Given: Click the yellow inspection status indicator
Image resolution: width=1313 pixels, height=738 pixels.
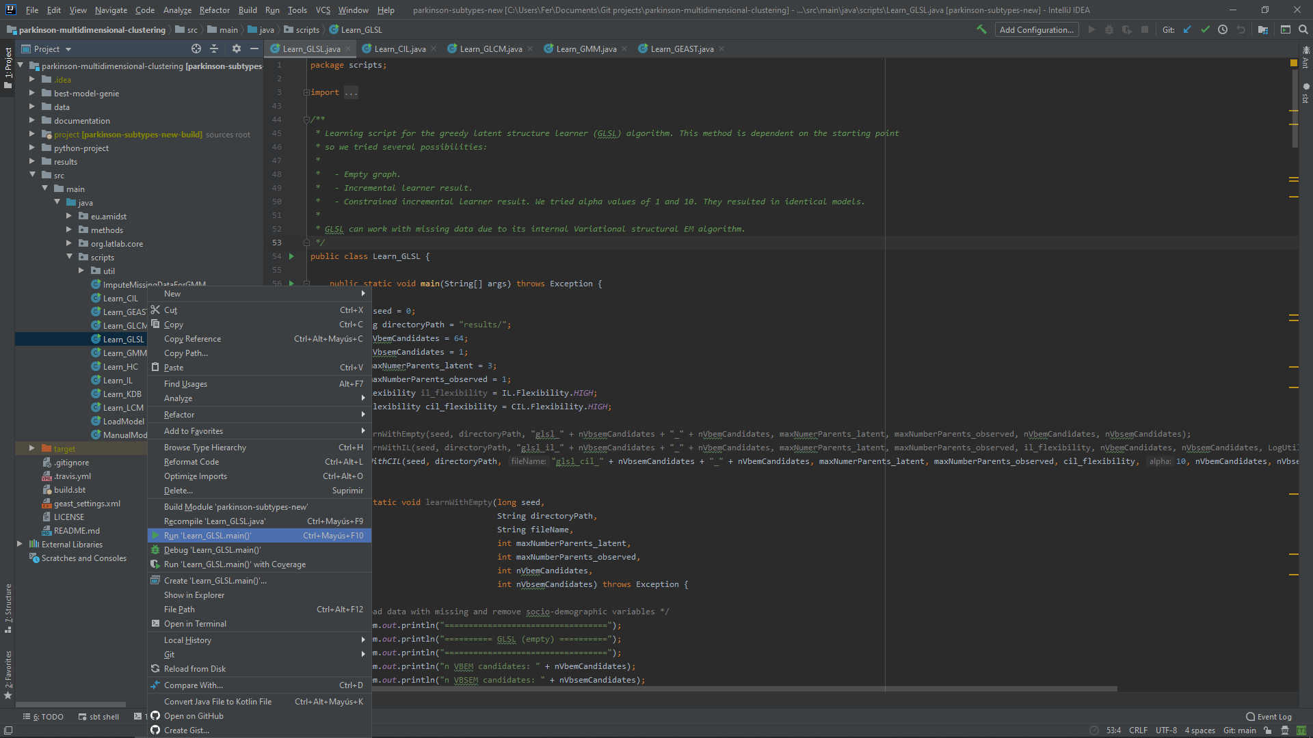Looking at the screenshot, I should (x=1294, y=63).
